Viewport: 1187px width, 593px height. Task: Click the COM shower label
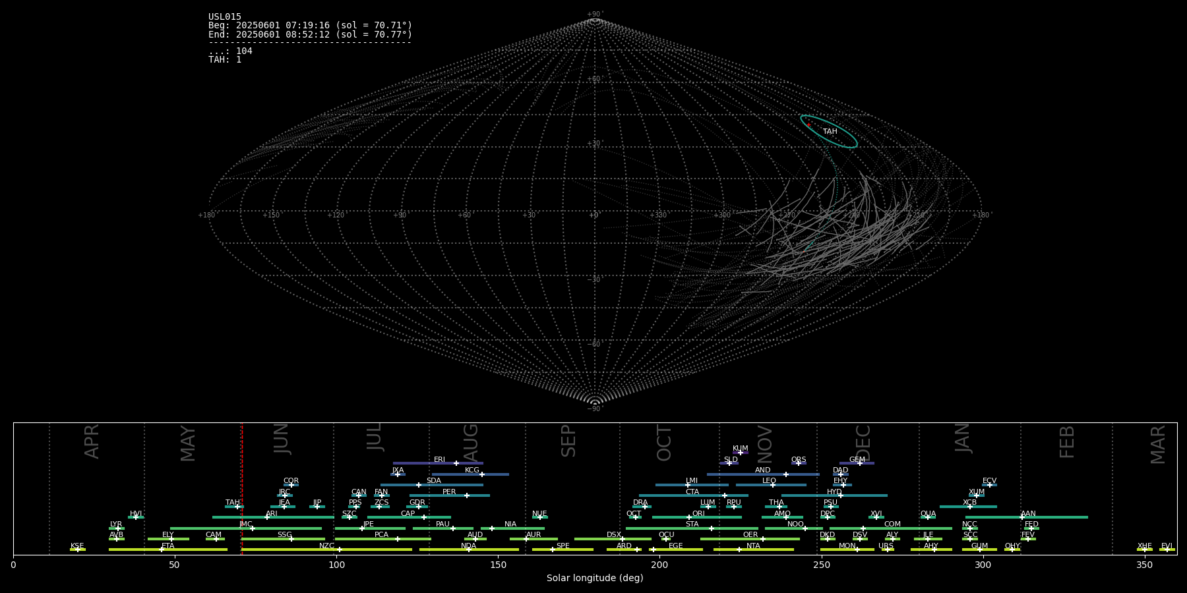(x=892, y=524)
